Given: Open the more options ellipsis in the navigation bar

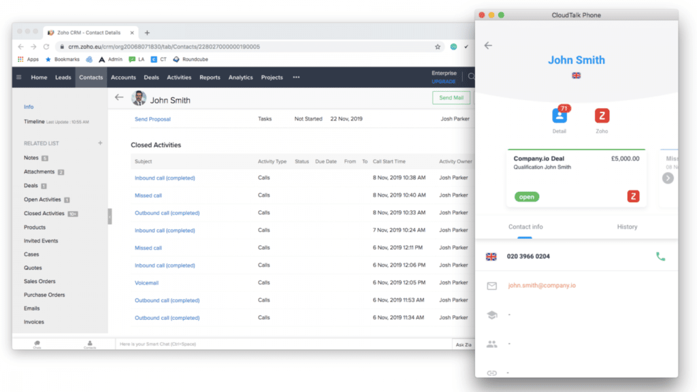Looking at the screenshot, I should click(x=295, y=77).
